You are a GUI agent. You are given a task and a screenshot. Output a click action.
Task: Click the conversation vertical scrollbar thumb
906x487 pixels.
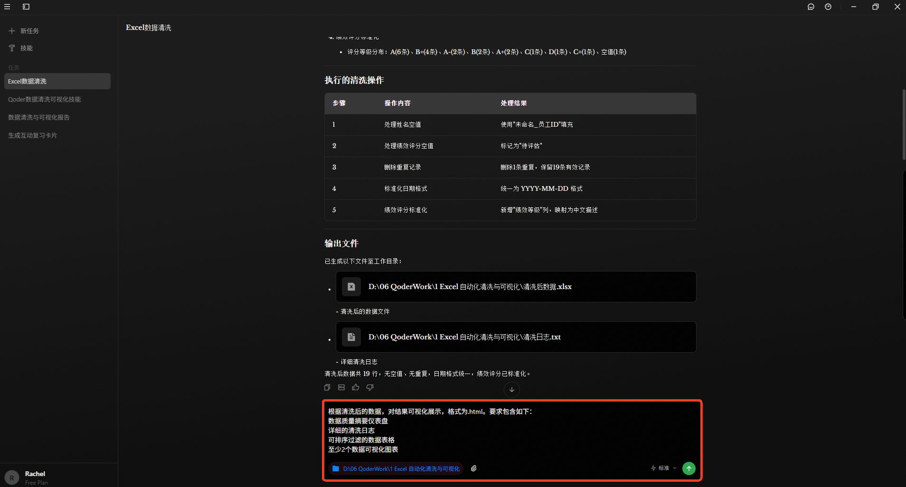(x=904, y=124)
